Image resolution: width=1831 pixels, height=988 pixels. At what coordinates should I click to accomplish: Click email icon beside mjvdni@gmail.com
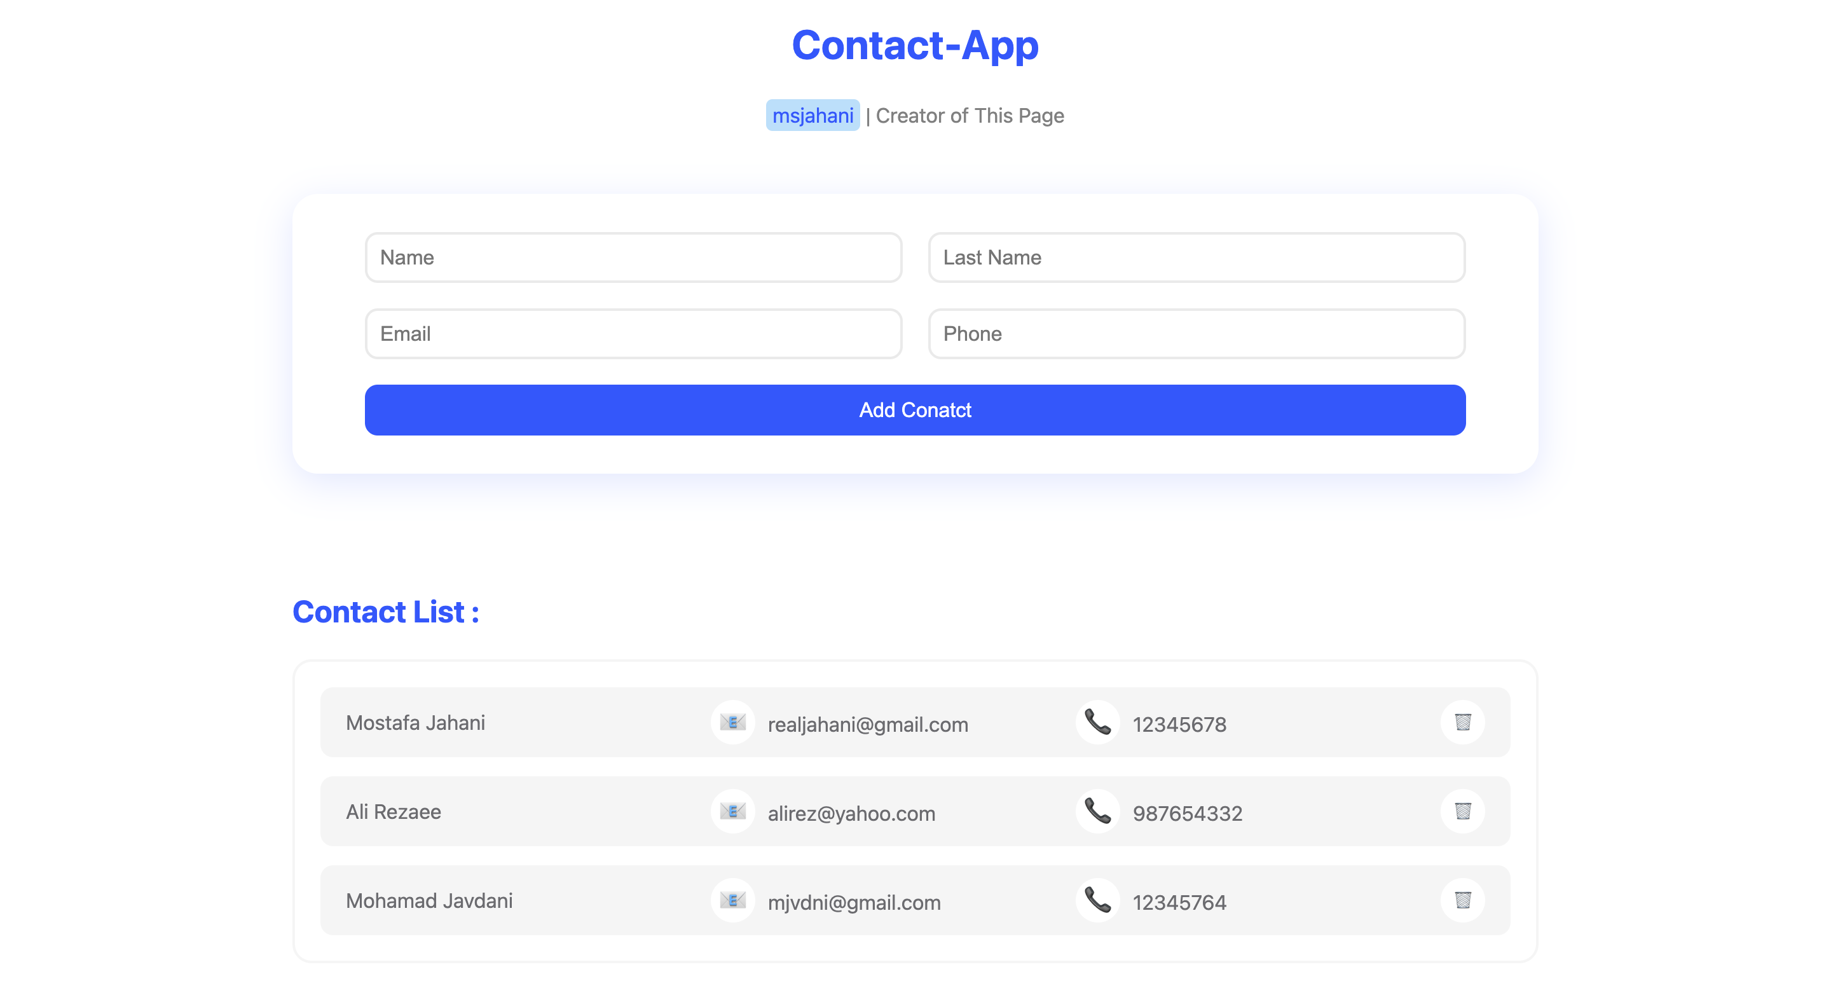pos(732,900)
